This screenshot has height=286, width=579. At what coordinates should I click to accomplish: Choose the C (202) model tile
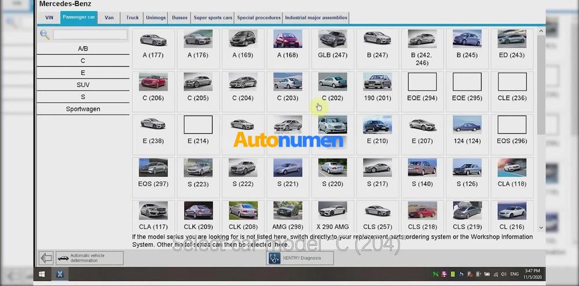point(332,91)
